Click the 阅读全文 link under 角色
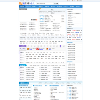 pos(53,13)
